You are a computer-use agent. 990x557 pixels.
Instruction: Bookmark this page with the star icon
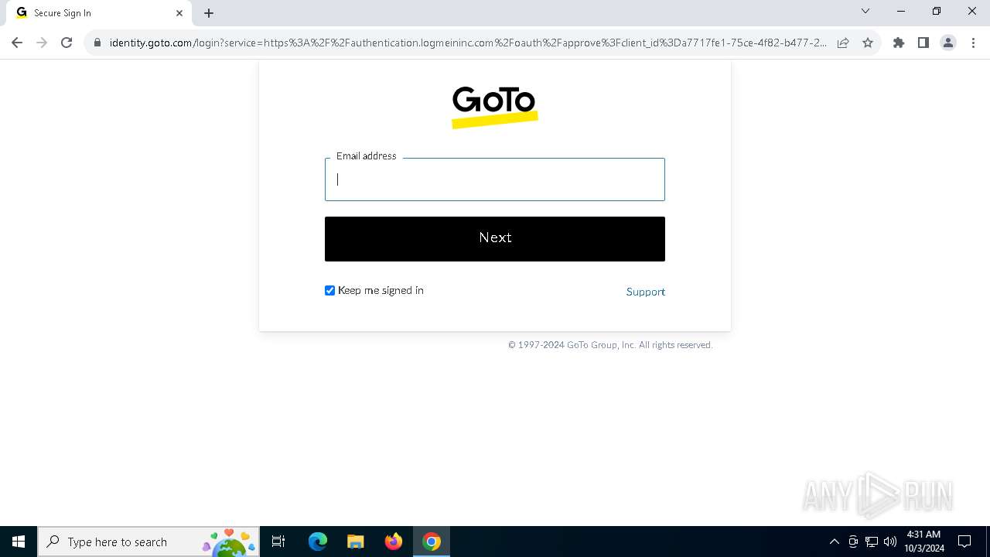(868, 43)
